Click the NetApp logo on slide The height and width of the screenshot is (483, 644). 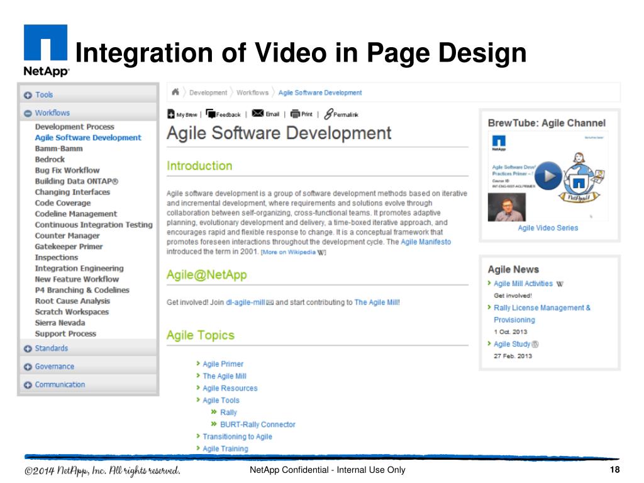(45, 50)
